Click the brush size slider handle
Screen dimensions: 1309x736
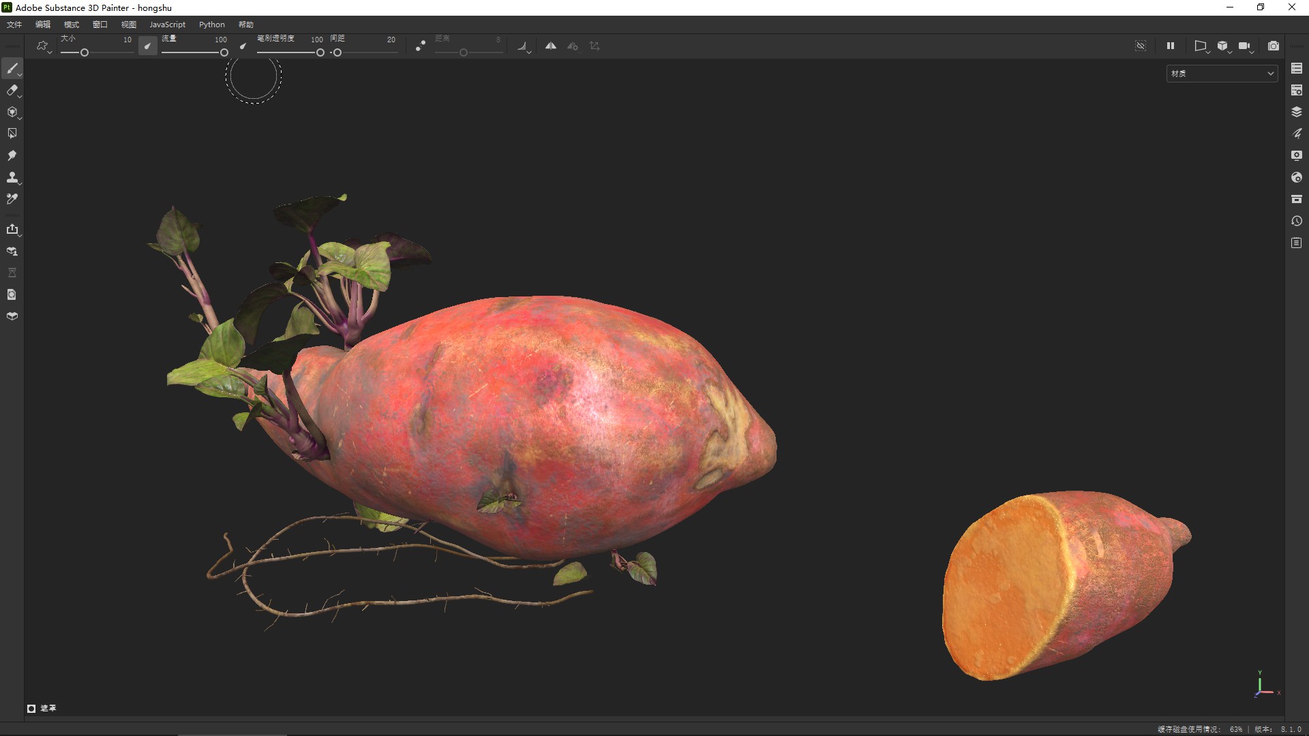(x=85, y=52)
